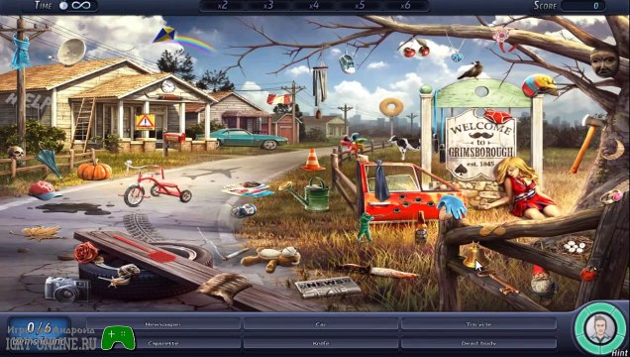
Task: Select the wooden mask on the tree
Action: (604, 62)
